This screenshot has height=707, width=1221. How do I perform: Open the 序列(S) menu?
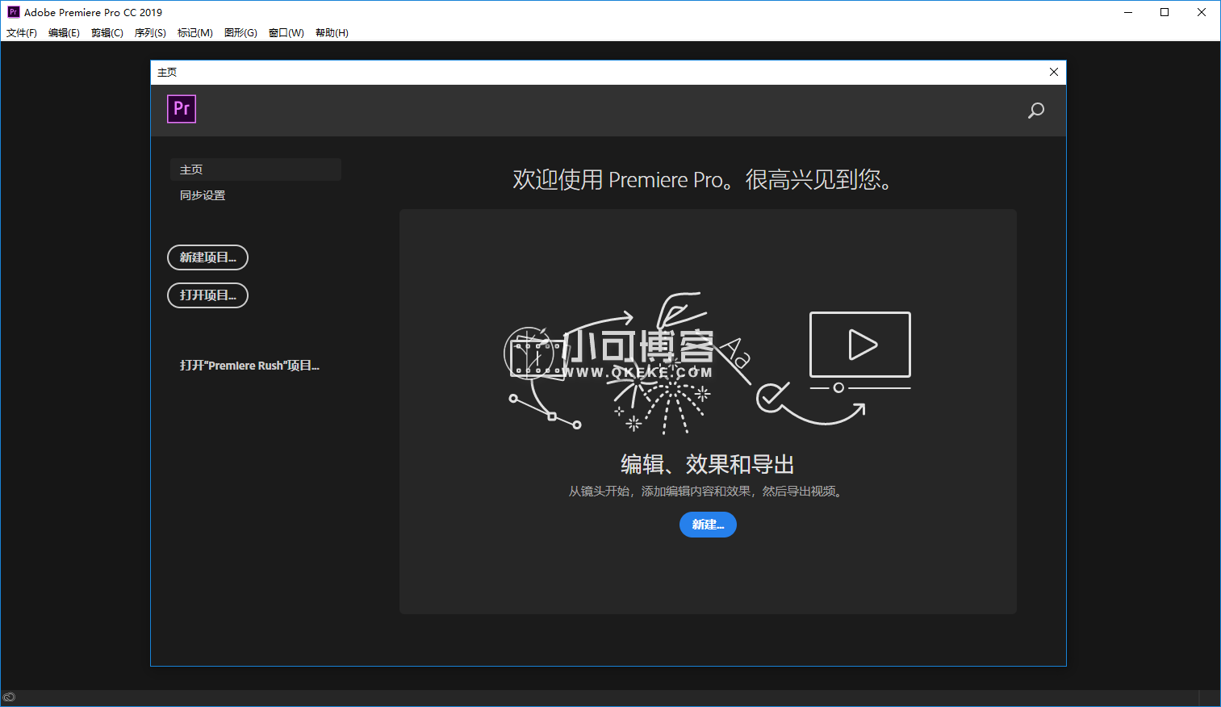[150, 33]
